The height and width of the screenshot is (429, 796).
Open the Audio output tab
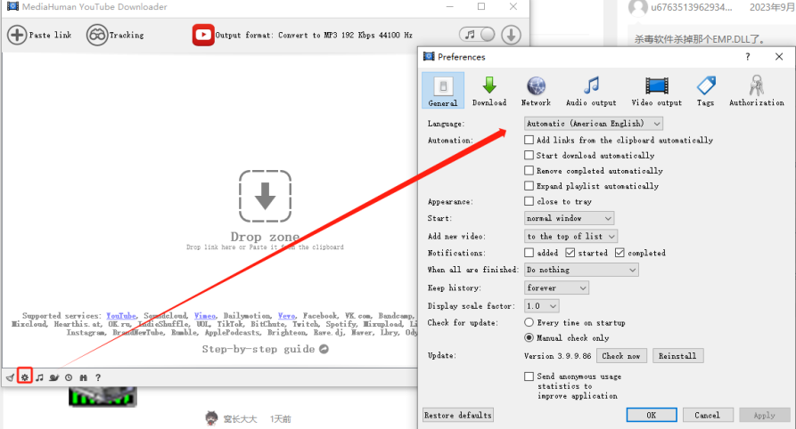click(x=591, y=90)
